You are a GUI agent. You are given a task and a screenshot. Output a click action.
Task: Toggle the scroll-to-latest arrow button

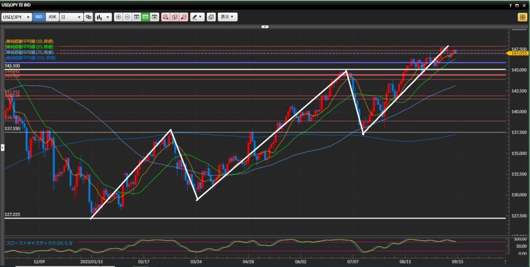(x=154, y=17)
